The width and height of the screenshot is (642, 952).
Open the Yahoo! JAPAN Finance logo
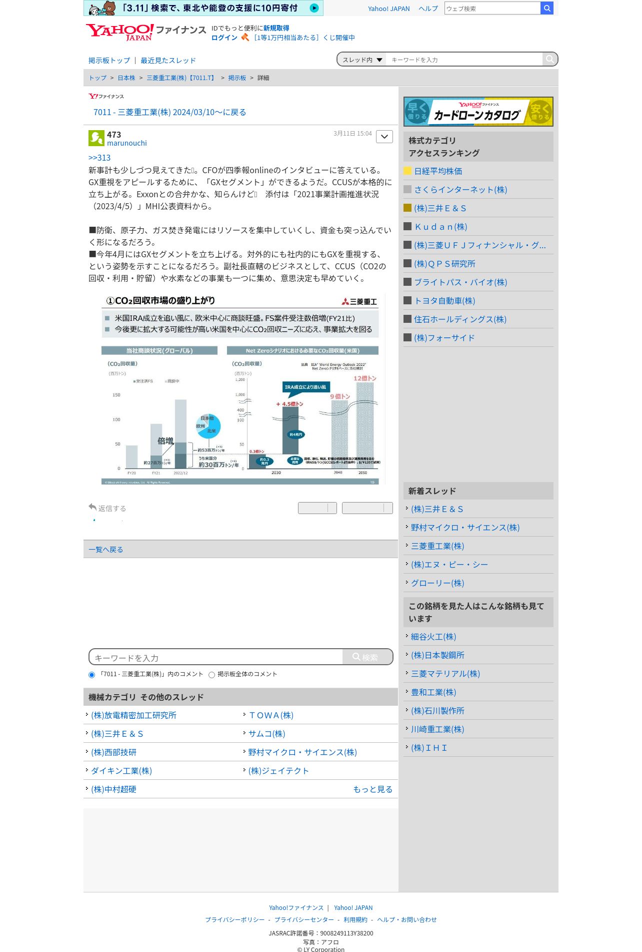pyautogui.click(x=145, y=32)
